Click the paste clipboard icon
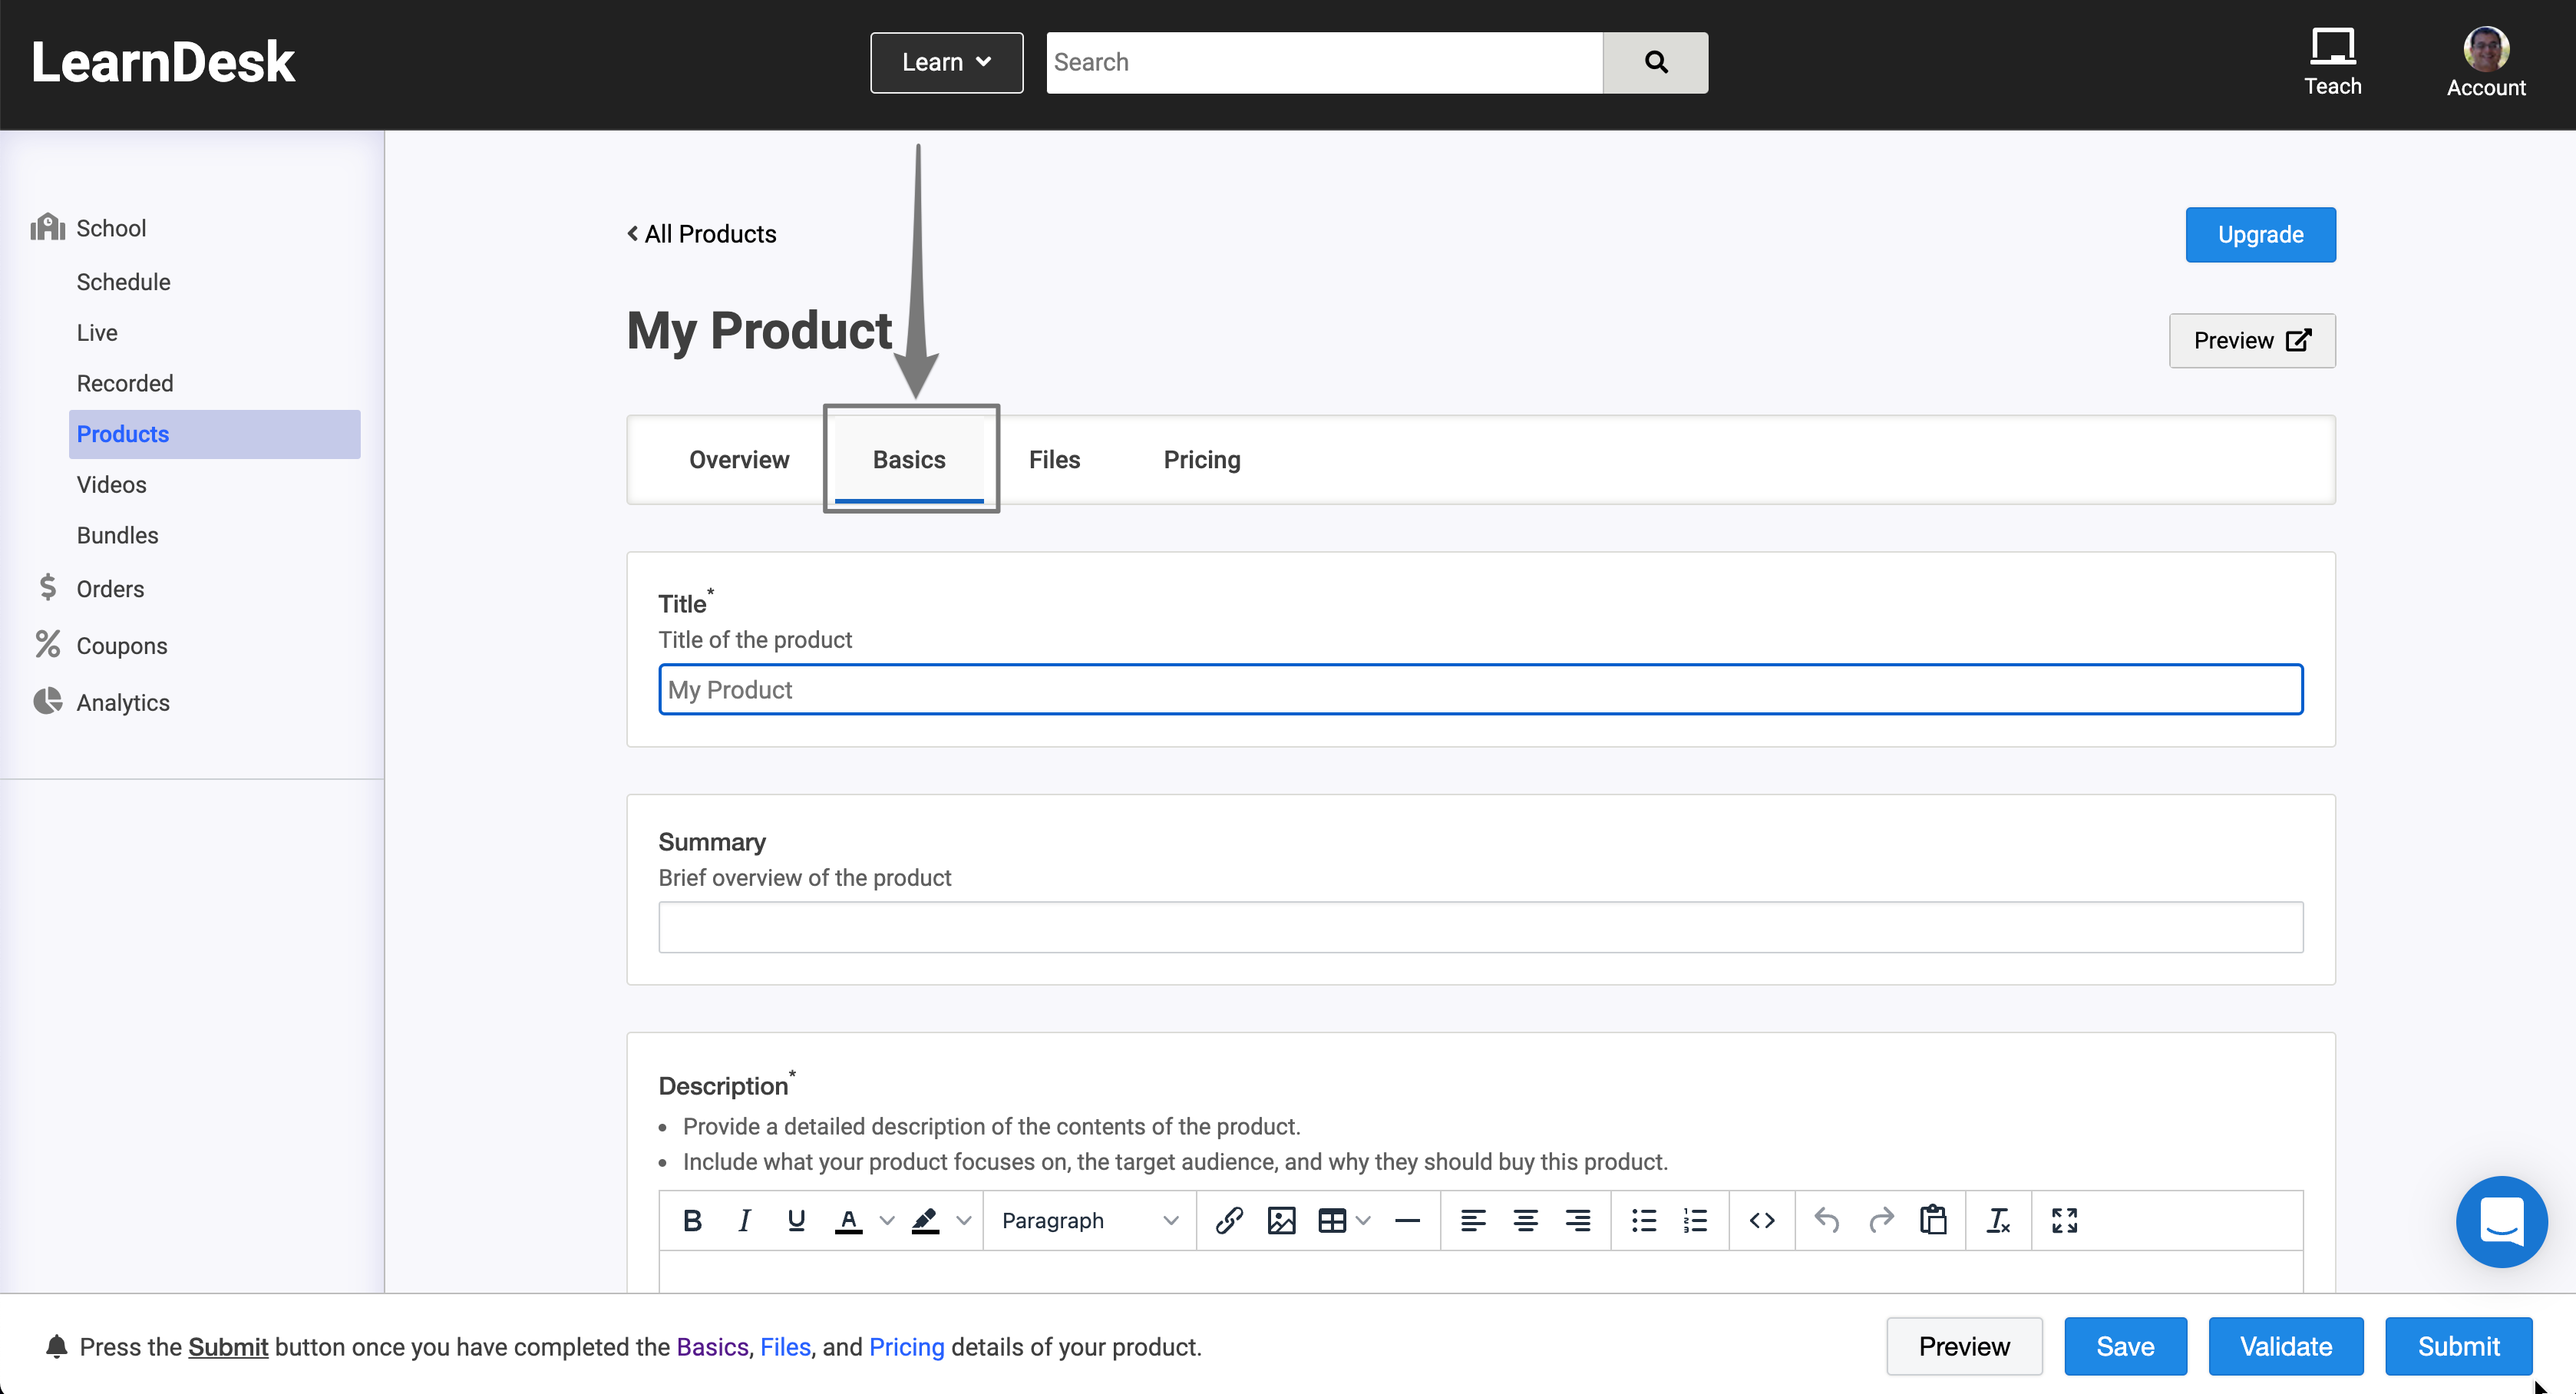Screen dimensions: 2576x1394 [x=1933, y=1220]
